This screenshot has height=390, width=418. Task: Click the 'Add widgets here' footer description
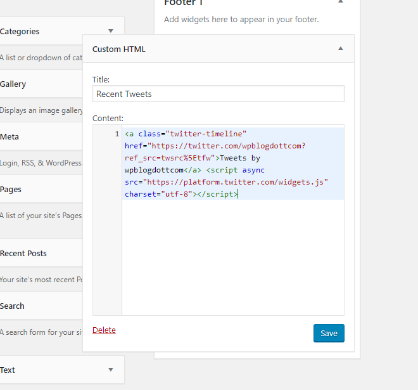[241, 19]
